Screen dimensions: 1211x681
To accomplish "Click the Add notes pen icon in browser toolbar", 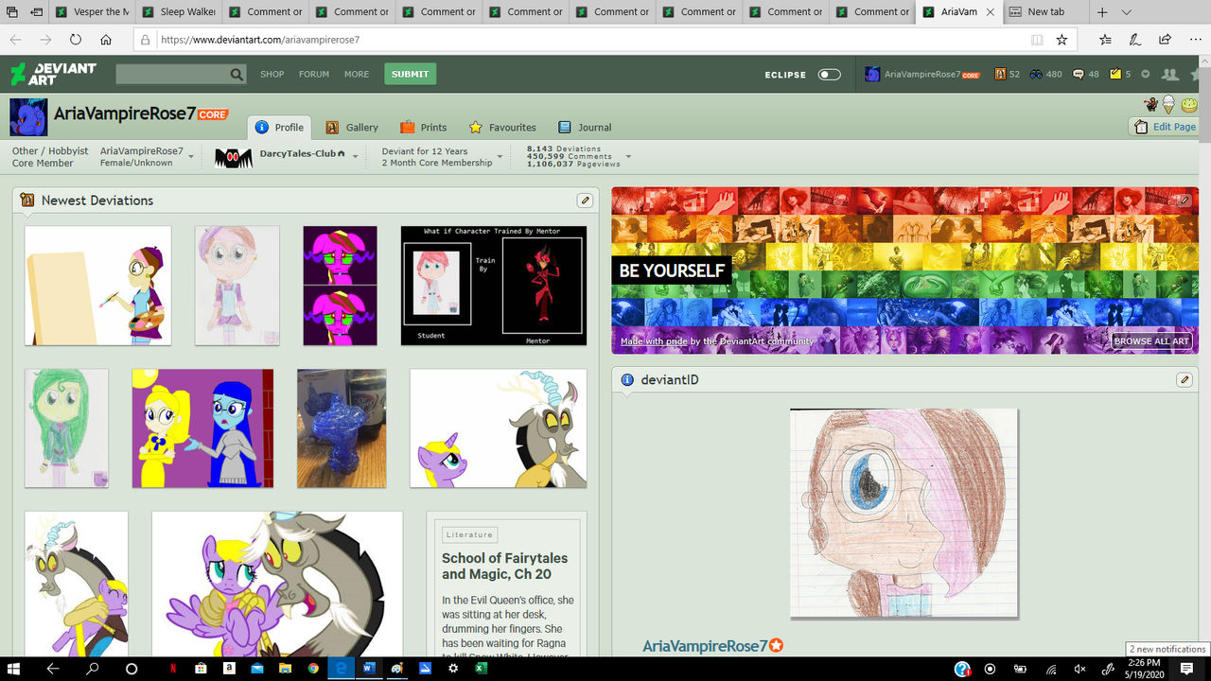I will tap(1134, 40).
